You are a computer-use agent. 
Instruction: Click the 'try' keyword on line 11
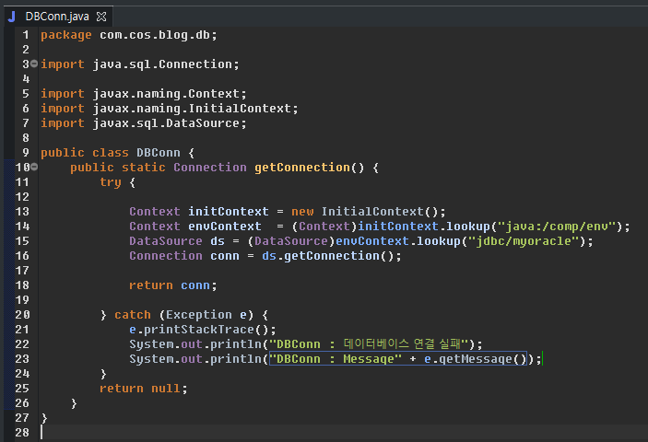pos(111,182)
